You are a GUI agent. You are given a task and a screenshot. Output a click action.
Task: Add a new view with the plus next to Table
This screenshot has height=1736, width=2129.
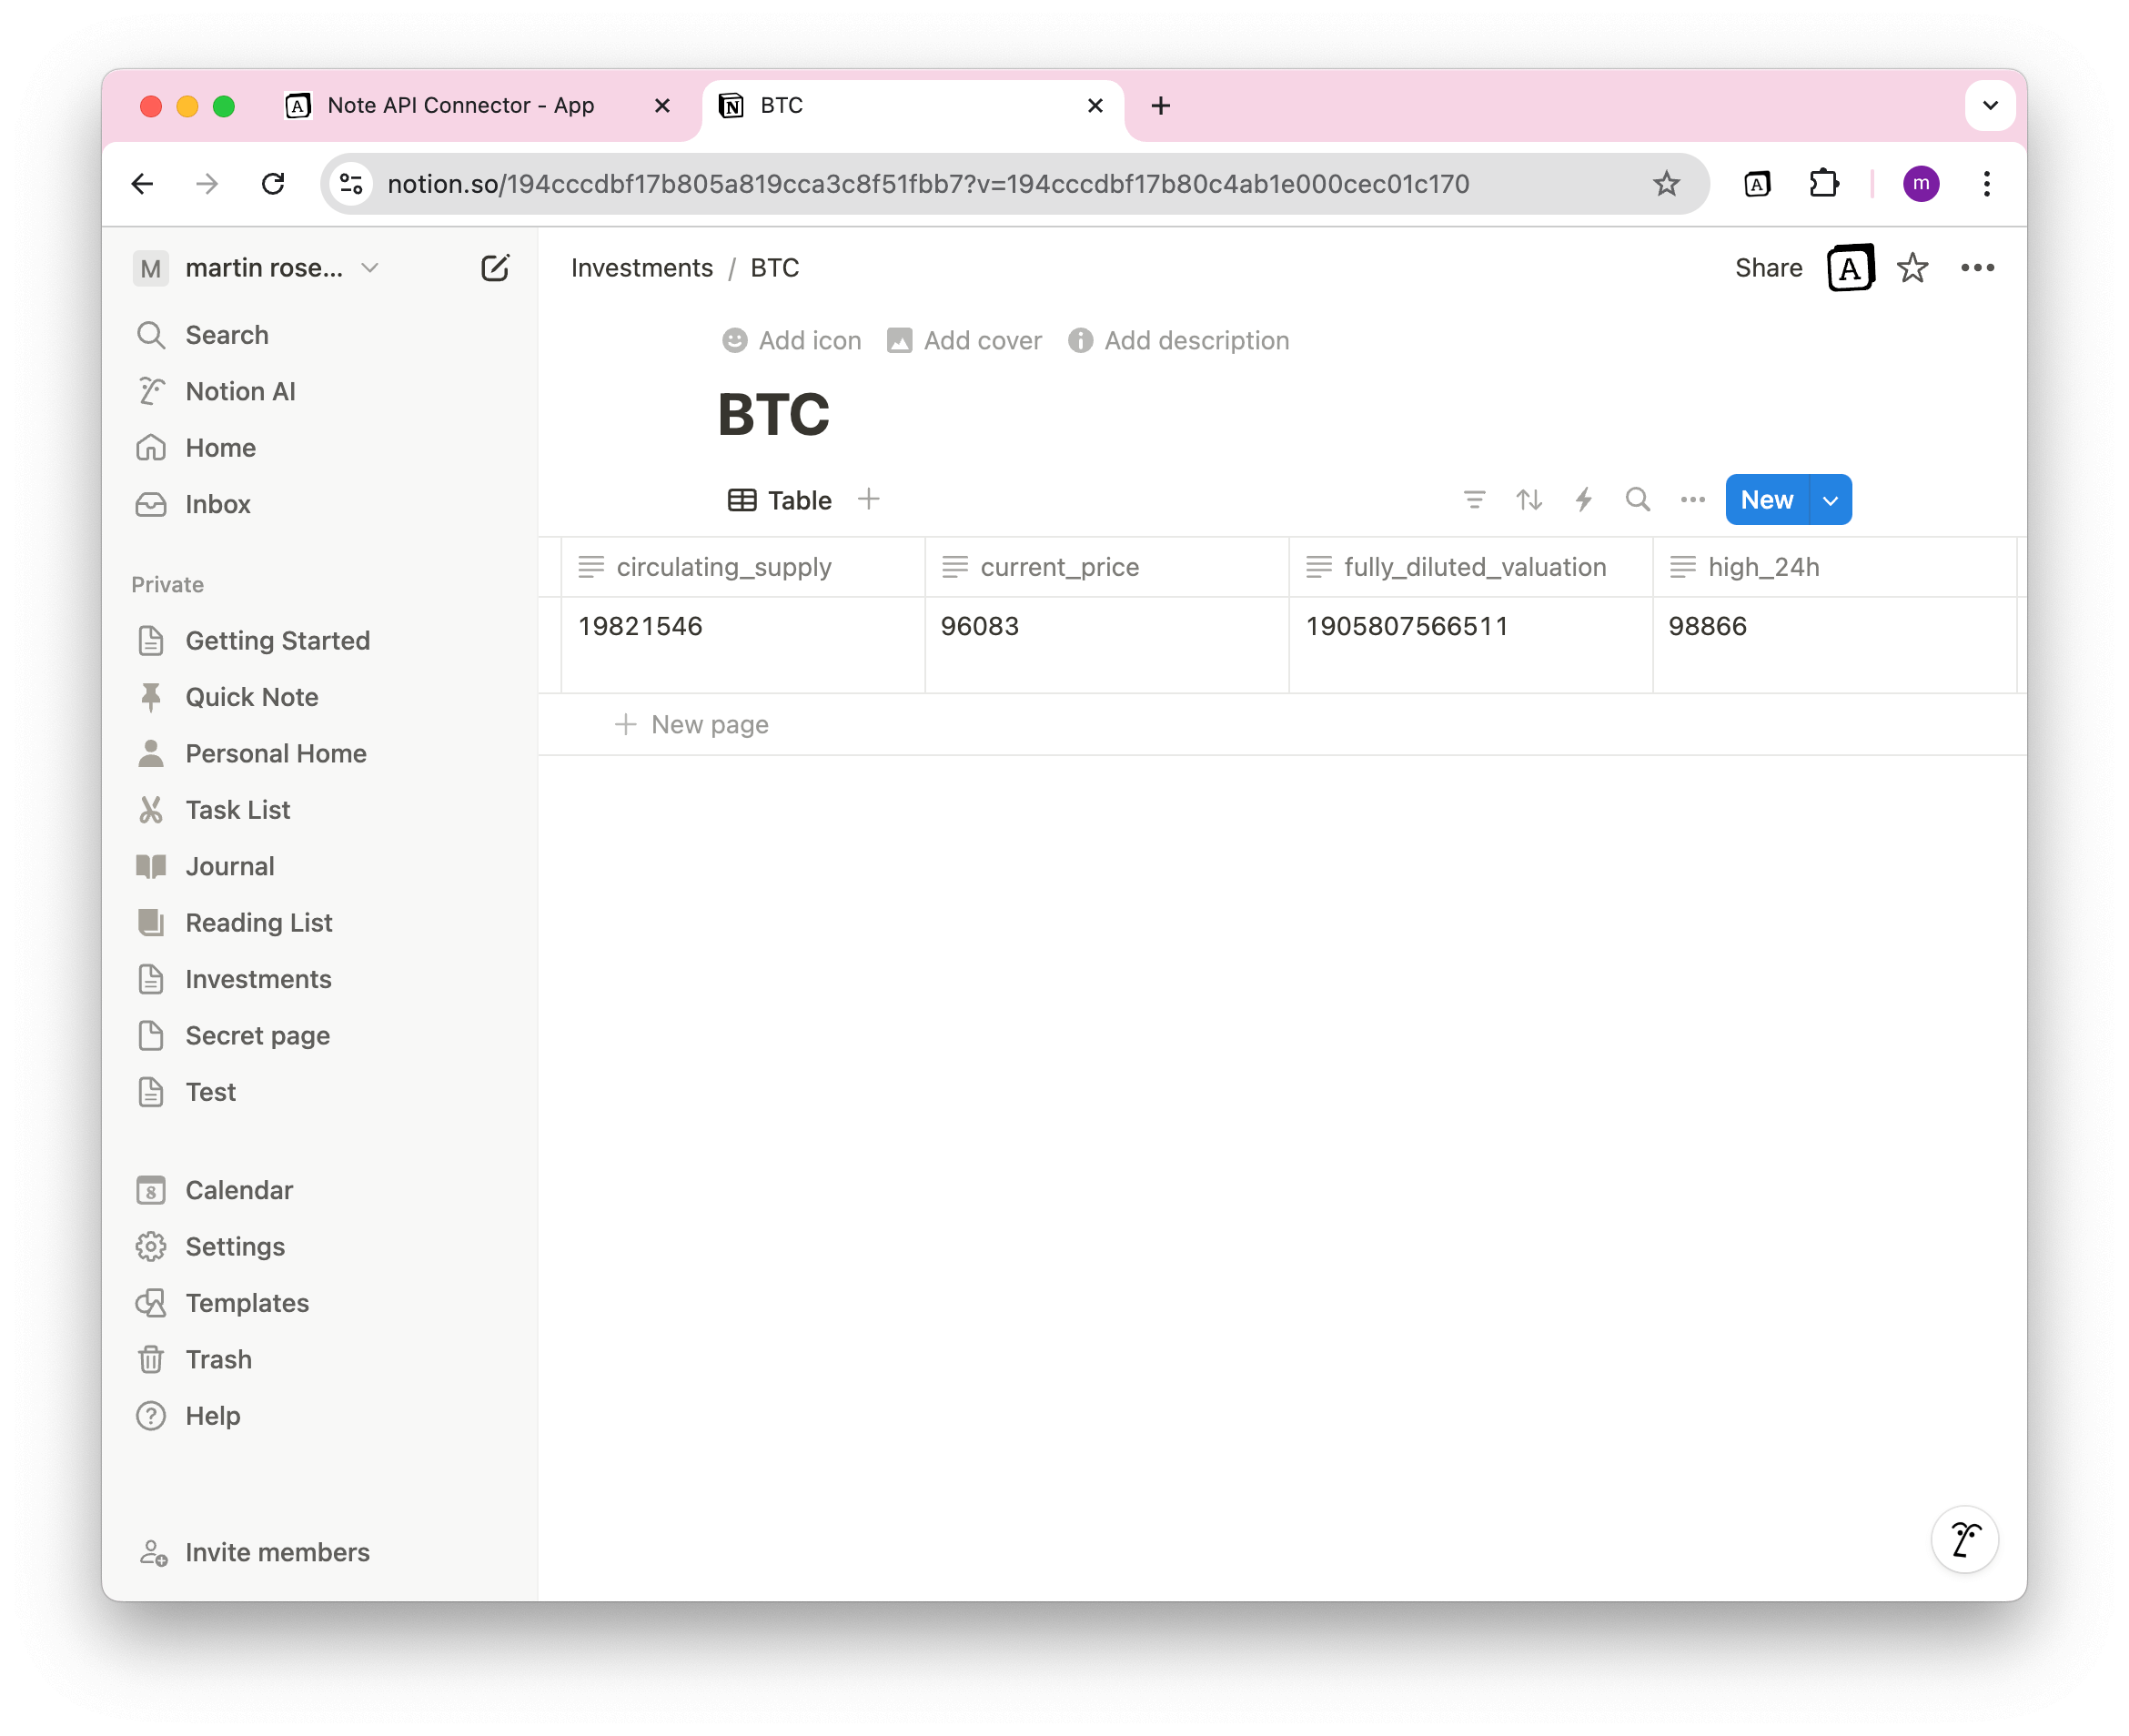(x=869, y=499)
